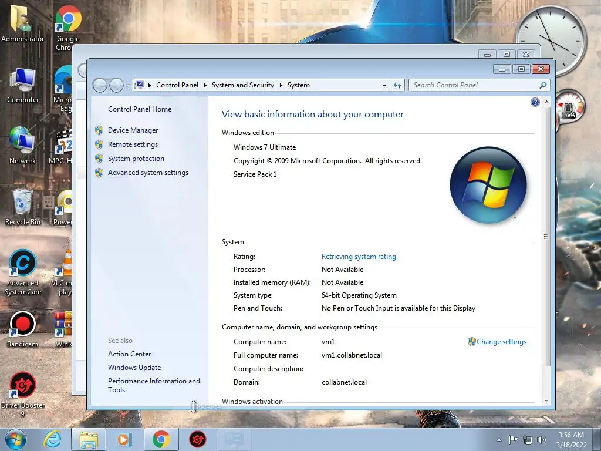Select the Network desktop icon
Screen dimensions: 601x451
23,146
